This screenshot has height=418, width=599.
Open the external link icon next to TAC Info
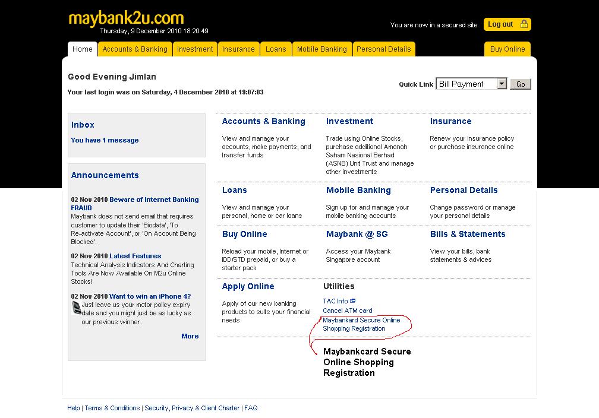click(353, 300)
